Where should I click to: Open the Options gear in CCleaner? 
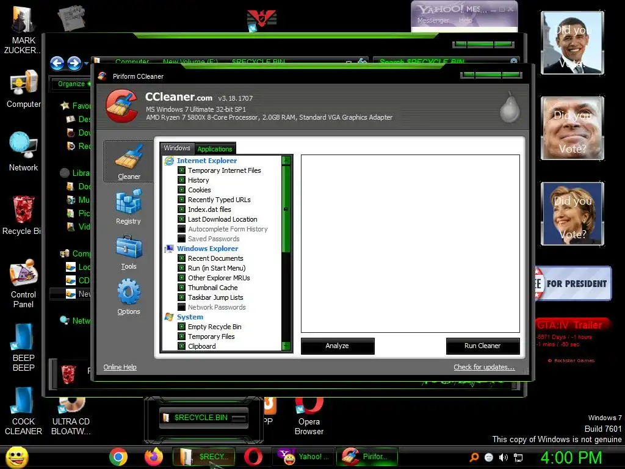click(128, 297)
